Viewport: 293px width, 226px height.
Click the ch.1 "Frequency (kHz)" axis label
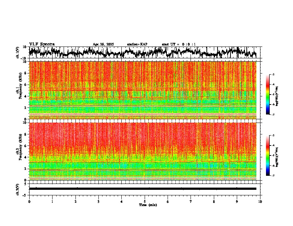(x=20, y=86)
